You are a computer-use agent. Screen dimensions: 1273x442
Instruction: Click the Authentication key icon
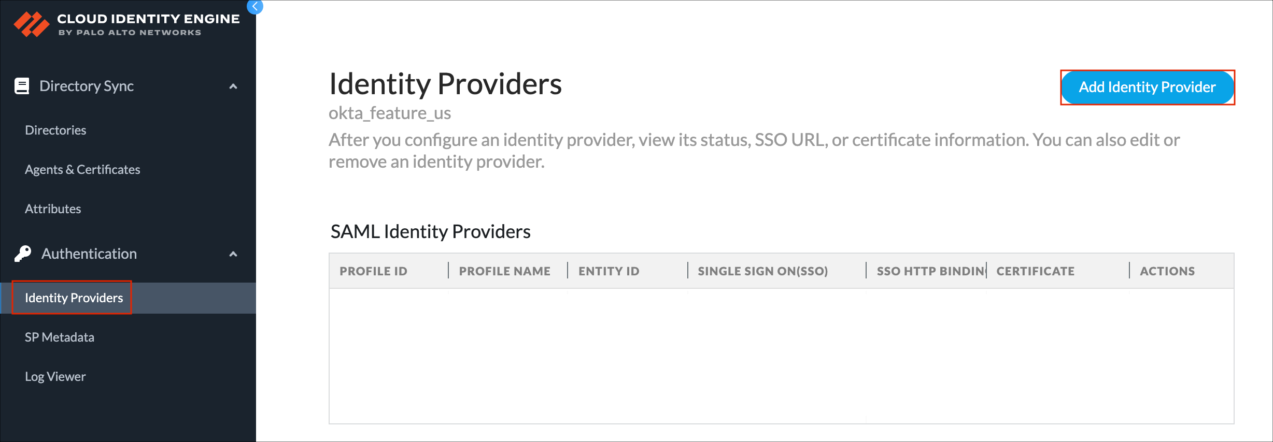coord(23,254)
